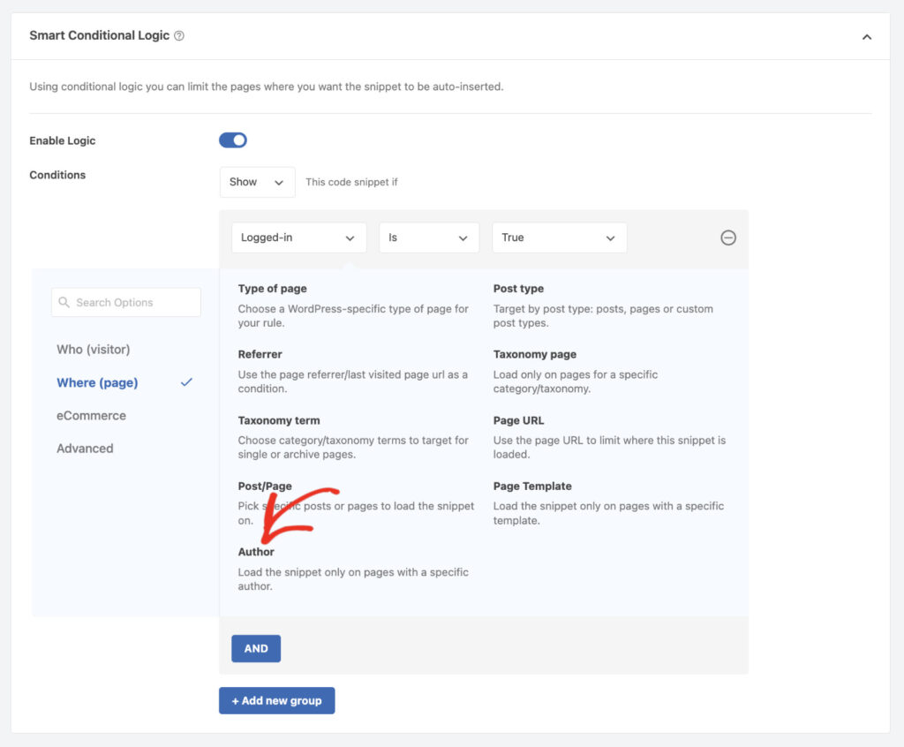Open the Show conditions dropdown
Image resolution: width=904 pixels, height=747 pixels.
(x=256, y=182)
